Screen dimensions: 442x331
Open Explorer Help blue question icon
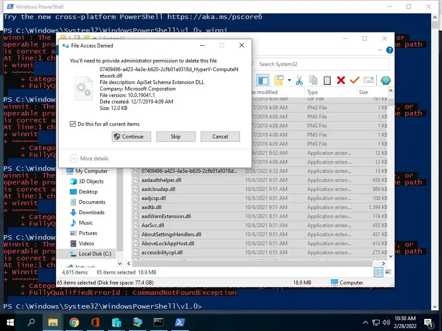(390, 50)
